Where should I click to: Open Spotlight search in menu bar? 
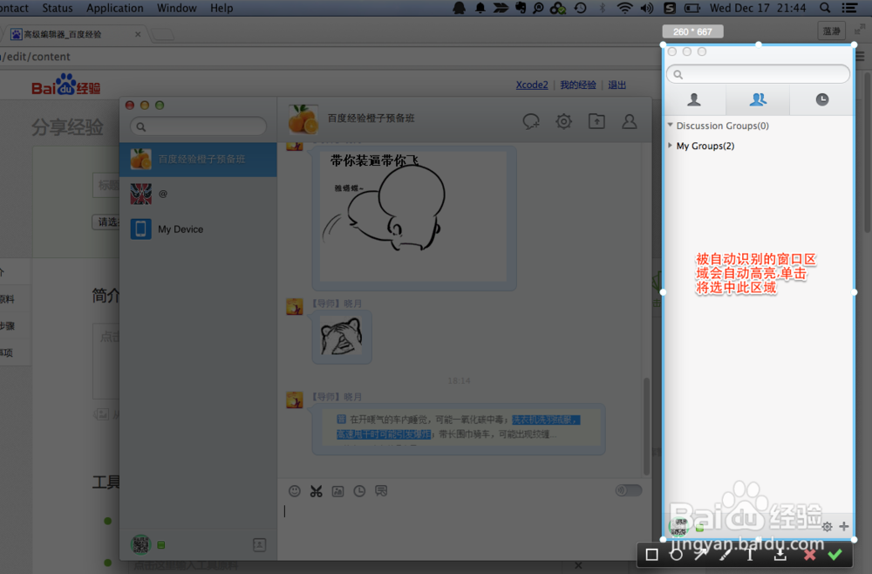coord(825,8)
